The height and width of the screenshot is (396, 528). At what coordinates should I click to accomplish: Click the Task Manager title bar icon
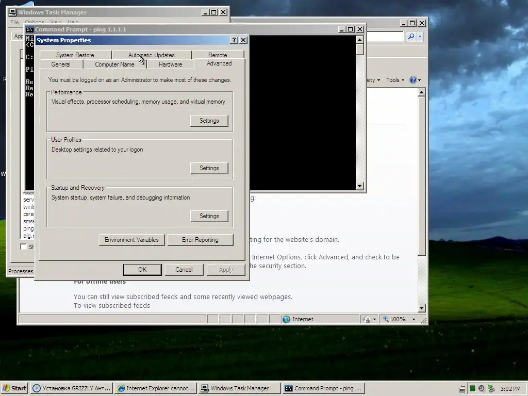click(13, 12)
